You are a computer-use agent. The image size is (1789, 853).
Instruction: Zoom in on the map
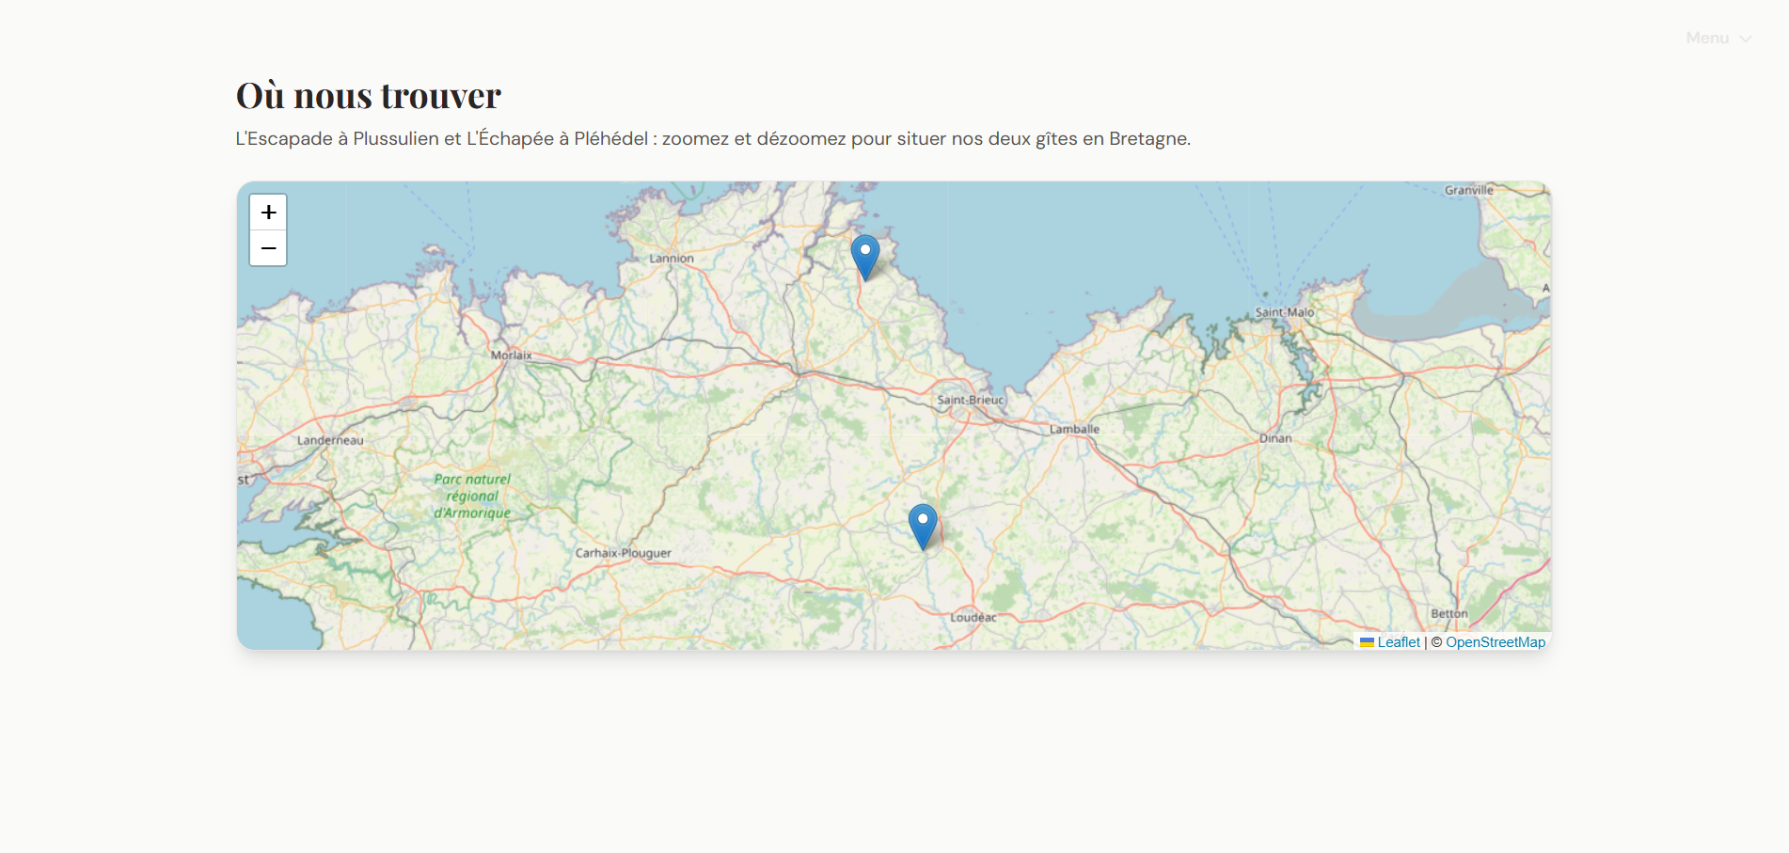click(x=268, y=213)
